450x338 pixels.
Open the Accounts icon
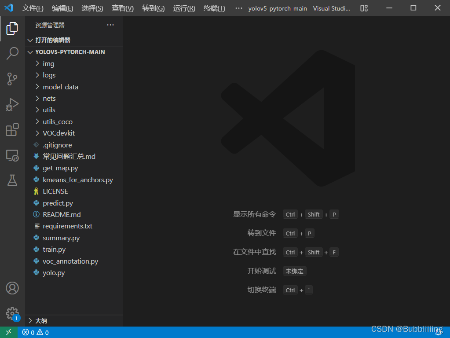point(12,288)
